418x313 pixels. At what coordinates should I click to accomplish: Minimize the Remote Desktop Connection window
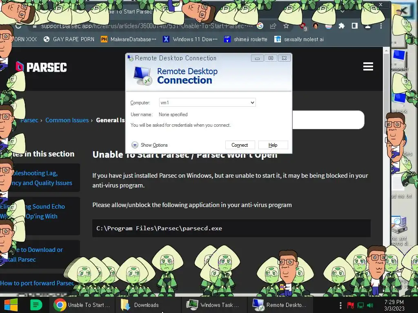point(257,58)
